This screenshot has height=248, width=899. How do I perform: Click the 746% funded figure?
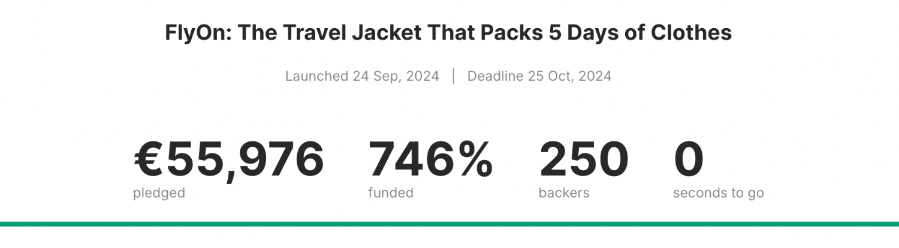click(430, 160)
